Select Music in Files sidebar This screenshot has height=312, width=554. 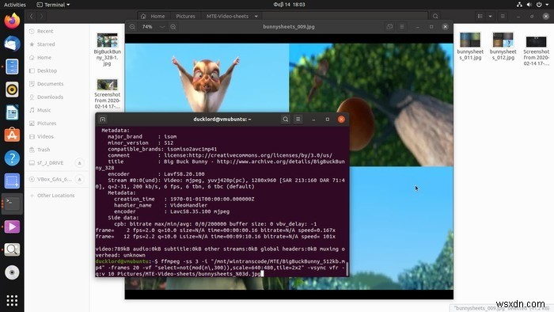point(56,110)
